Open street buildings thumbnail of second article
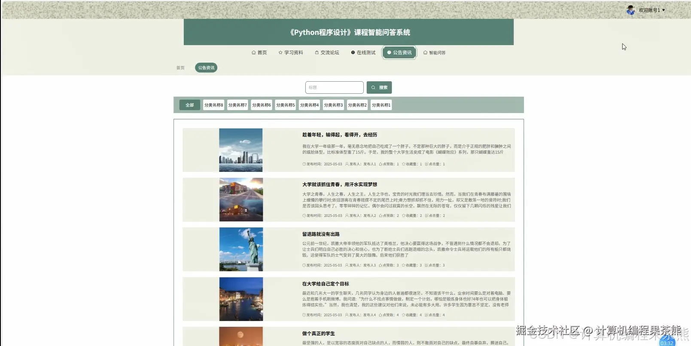The height and width of the screenshot is (346, 691). coord(241,199)
